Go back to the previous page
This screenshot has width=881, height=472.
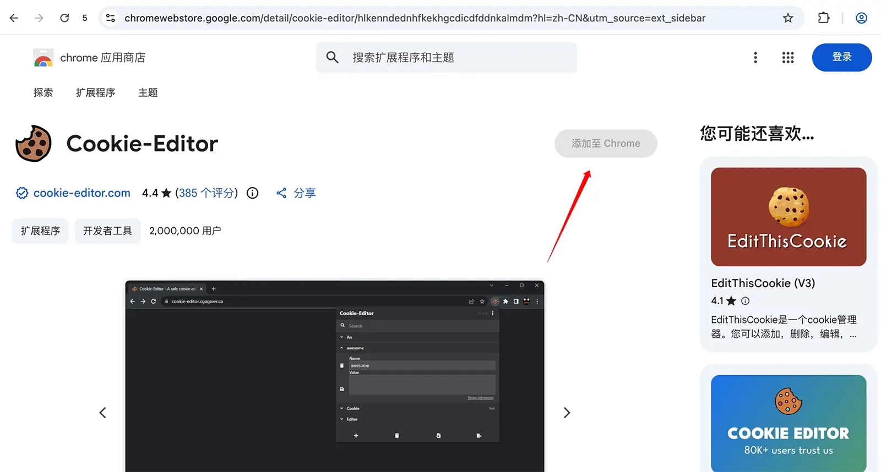coord(14,18)
